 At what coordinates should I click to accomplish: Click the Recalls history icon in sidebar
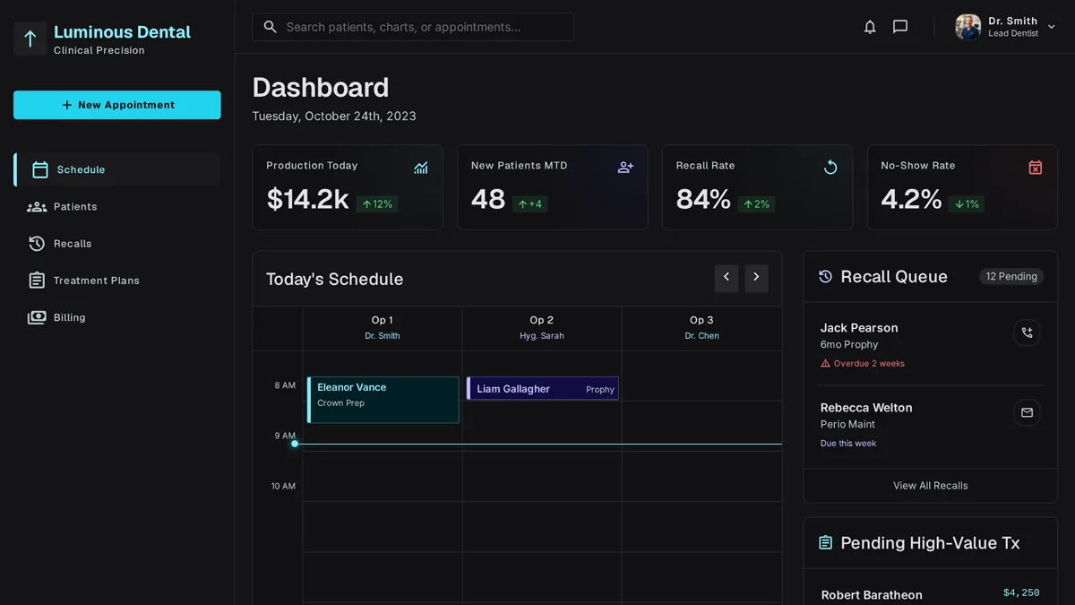tap(37, 244)
